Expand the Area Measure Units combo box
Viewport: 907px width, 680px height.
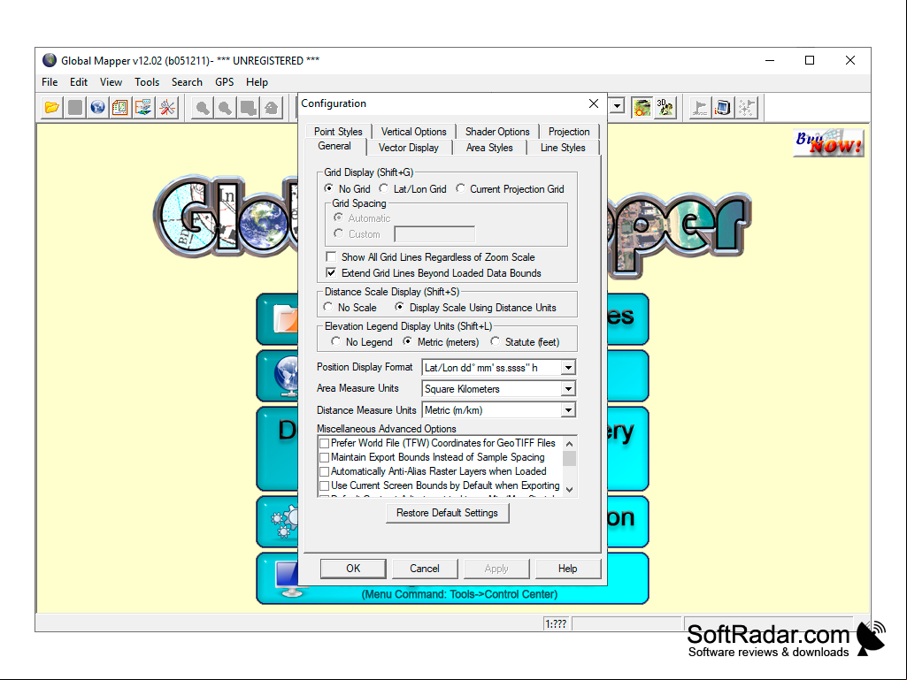click(x=568, y=389)
